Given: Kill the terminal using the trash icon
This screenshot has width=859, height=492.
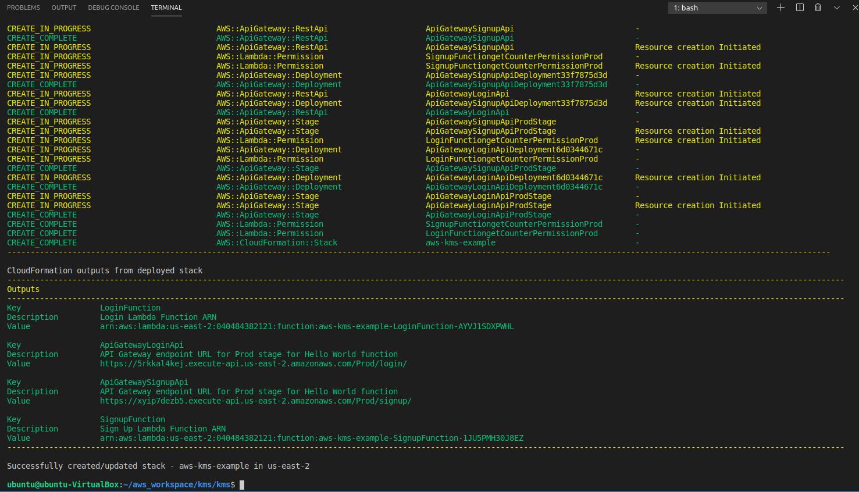Looking at the screenshot, I should (x=818, y=8).
